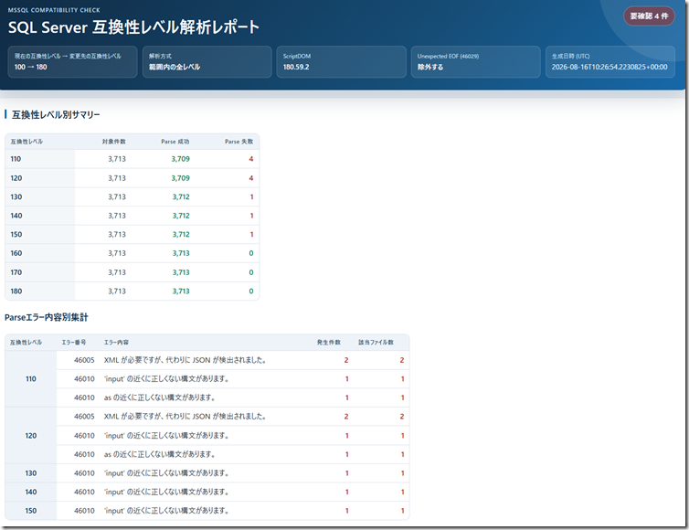Click level 150 in the summary table
Viewport: 689px width, 530px height.
click(x=16, y=234)
